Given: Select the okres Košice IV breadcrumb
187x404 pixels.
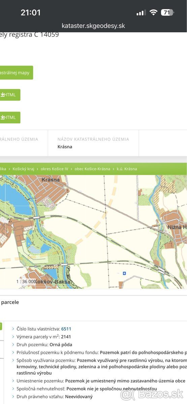Looking at the screenshot, I should [54, 169].
